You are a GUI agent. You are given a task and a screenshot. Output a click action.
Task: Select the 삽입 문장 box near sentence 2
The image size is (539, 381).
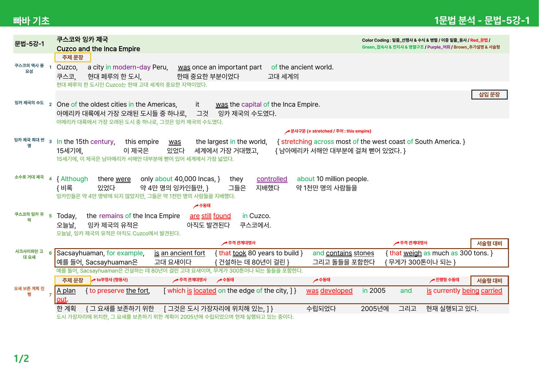click(x=489, y=94)
